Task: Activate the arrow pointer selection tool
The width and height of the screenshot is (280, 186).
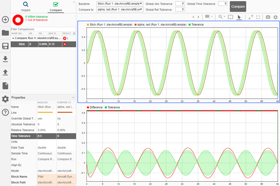Action: point(239,17)
